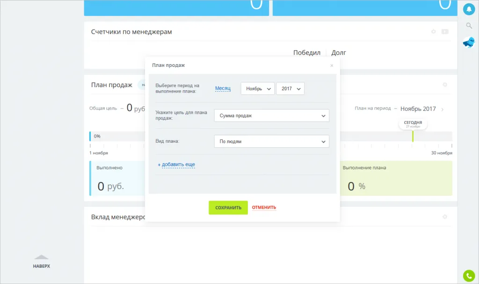Viewport: 479px width, 284px height.
Task: Open the blue bird avatar icon
Action: point(468,43)
